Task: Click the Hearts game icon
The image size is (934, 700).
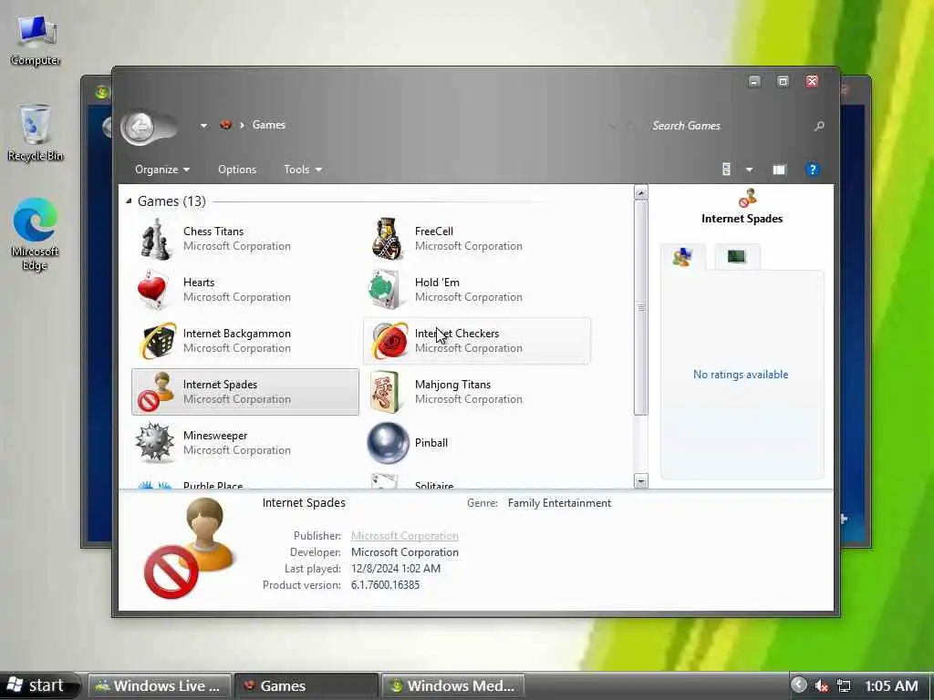Action: (x=153, y=290)
